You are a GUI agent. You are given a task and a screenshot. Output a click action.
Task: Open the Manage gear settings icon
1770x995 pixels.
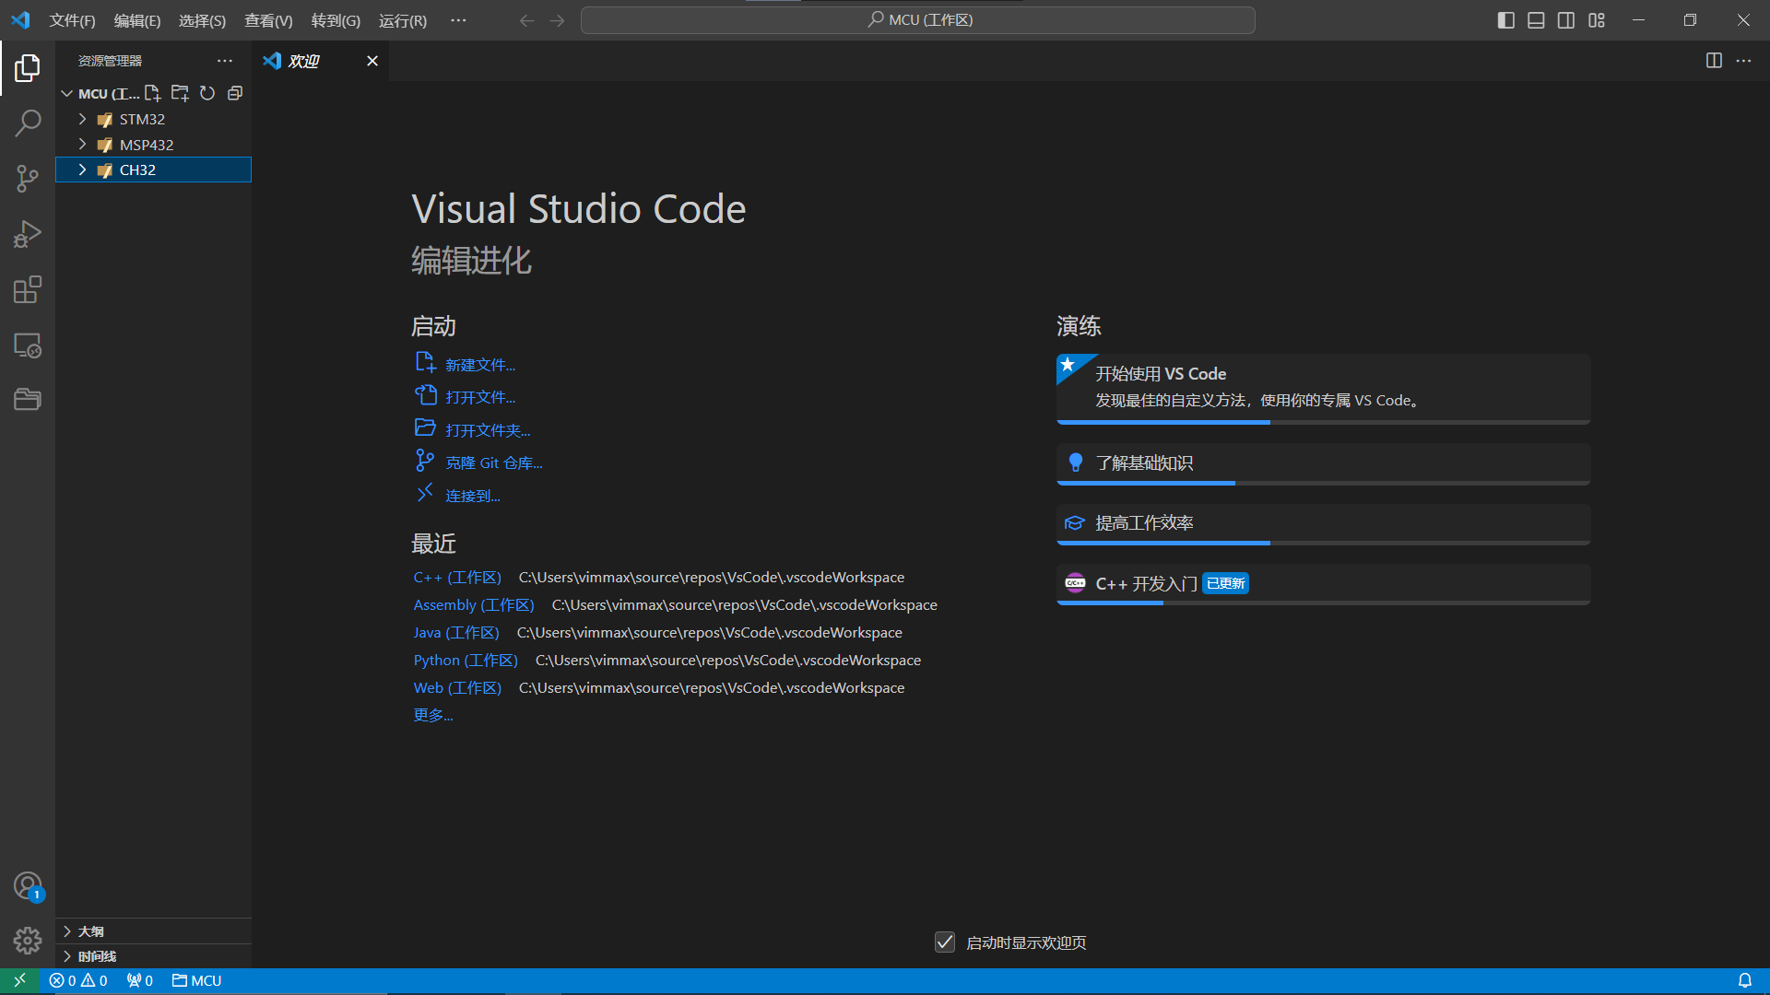(28, 940)
